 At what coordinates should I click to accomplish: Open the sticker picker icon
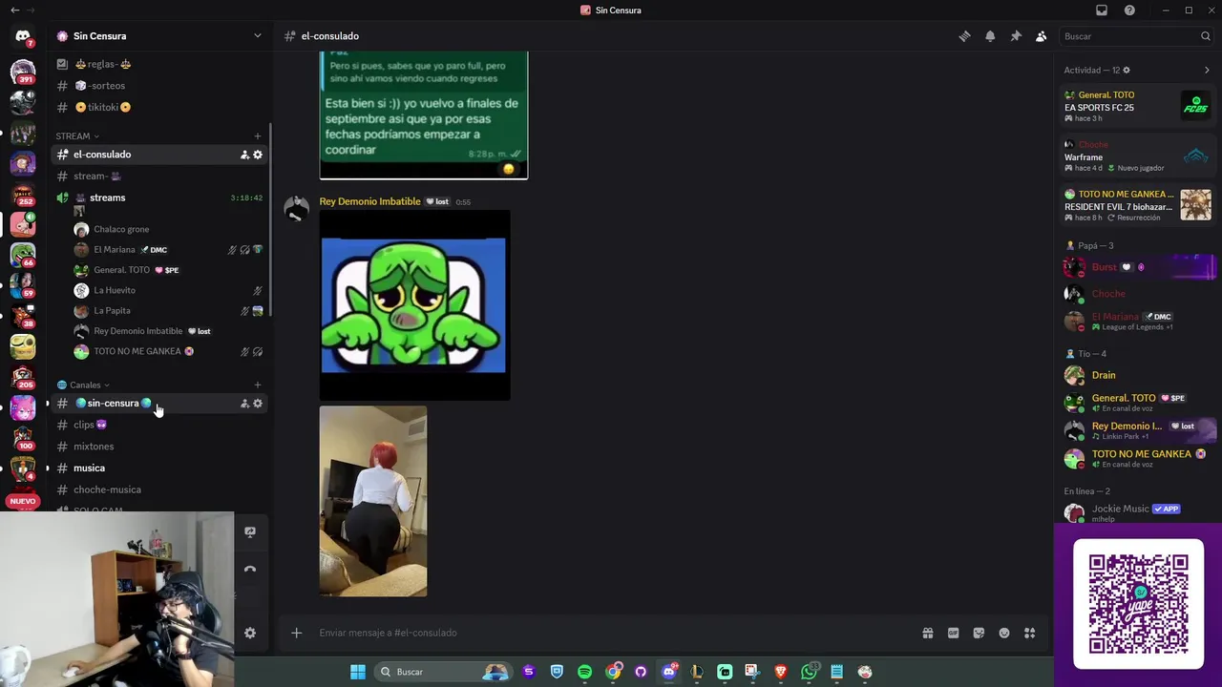pos(979,633)
